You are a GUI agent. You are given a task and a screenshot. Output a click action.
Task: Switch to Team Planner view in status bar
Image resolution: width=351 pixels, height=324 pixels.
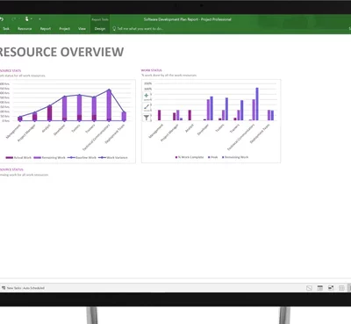[331, 288]
